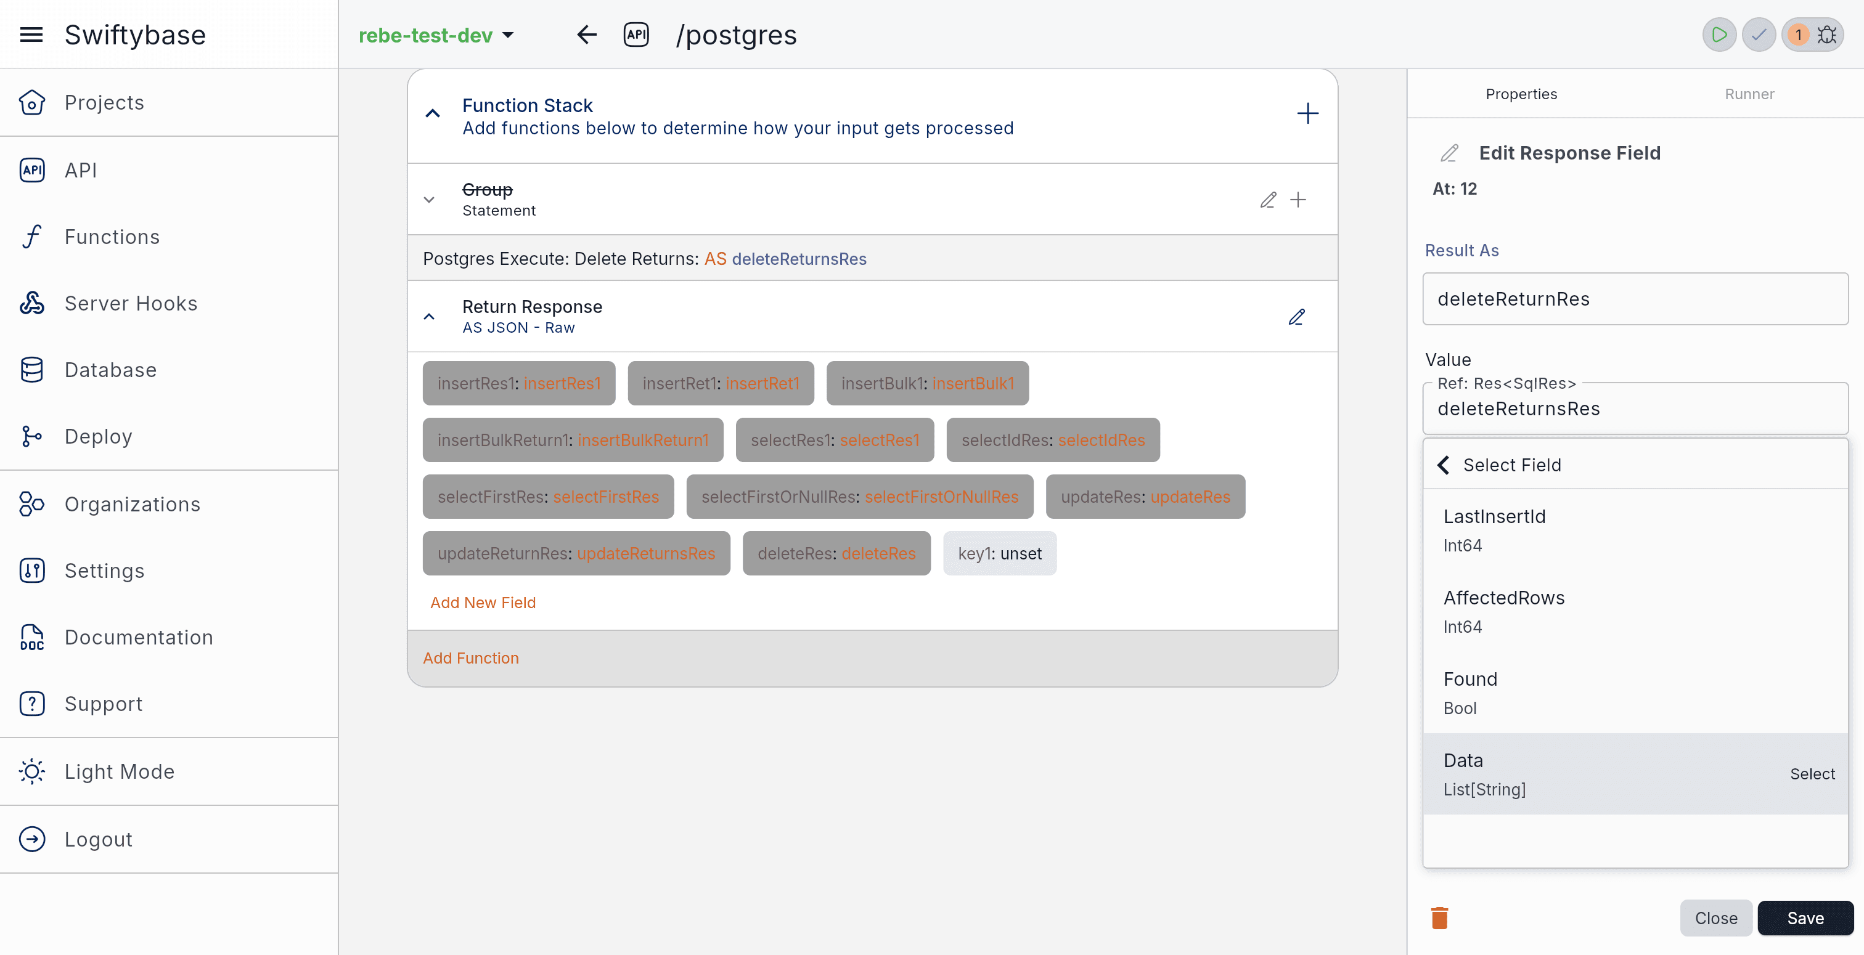Go back with the left arrow
The image size is (1864, 955).
[x=586, y=34]
